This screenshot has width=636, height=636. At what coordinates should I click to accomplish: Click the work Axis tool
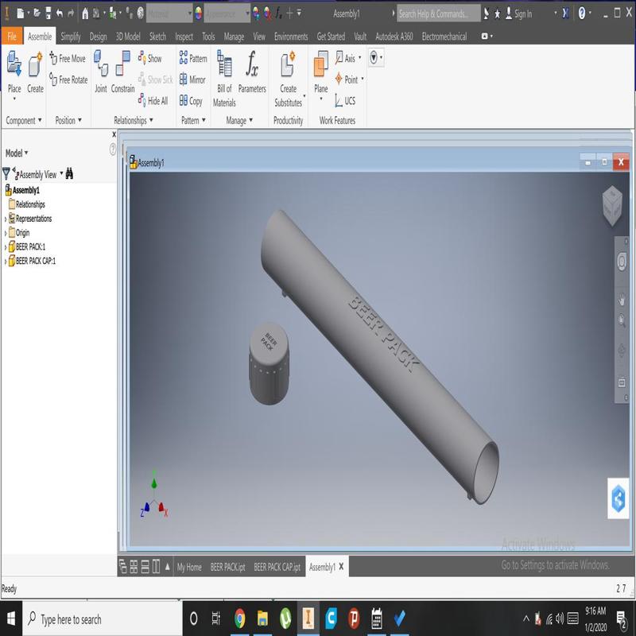345,58
